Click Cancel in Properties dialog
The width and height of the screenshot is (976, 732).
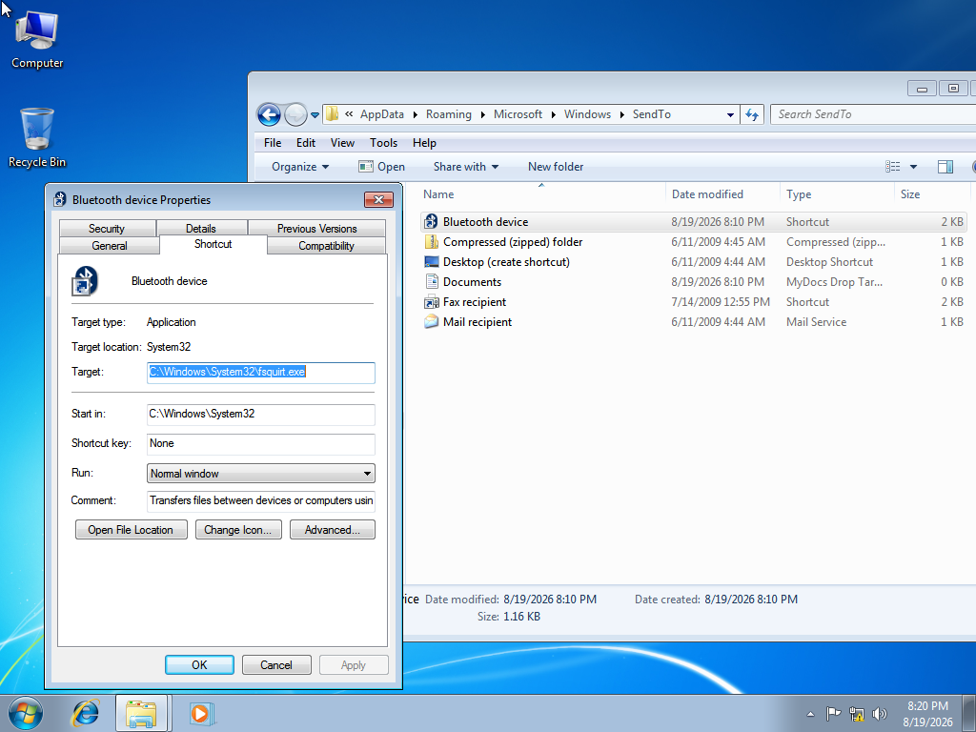[276, 664]
